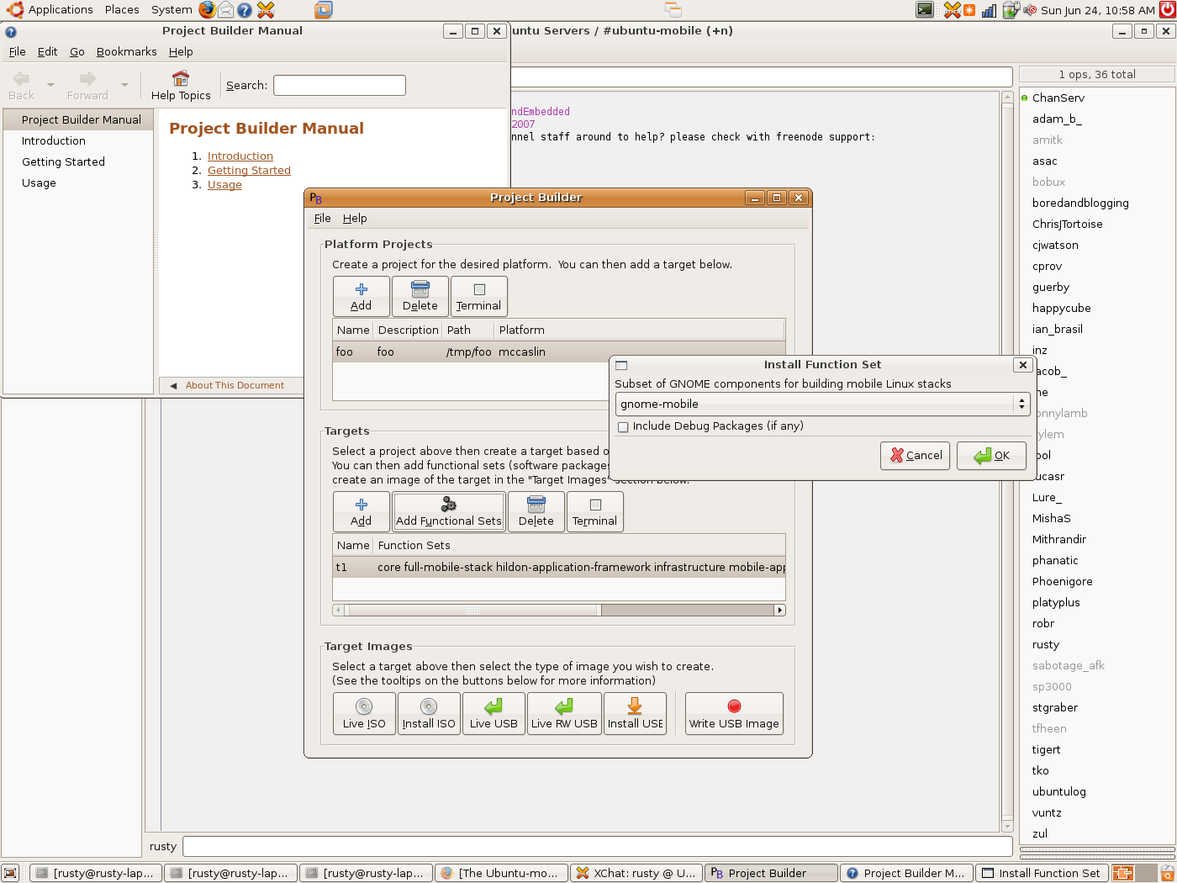Open Applications menu in top panel
The height and width of the screenshot is (883, 1177).
click(x=61, y=10)
